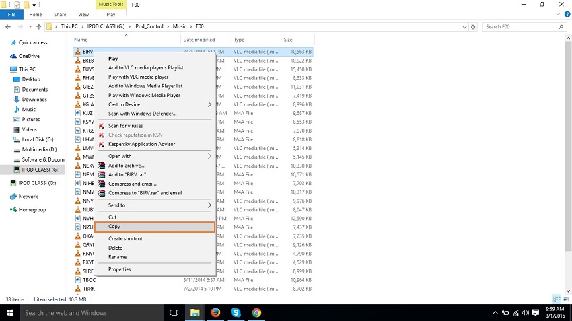The height and width of the screenshot is (321, 572).
Task: Click the volume speaker tray icon
Action: 525,313
